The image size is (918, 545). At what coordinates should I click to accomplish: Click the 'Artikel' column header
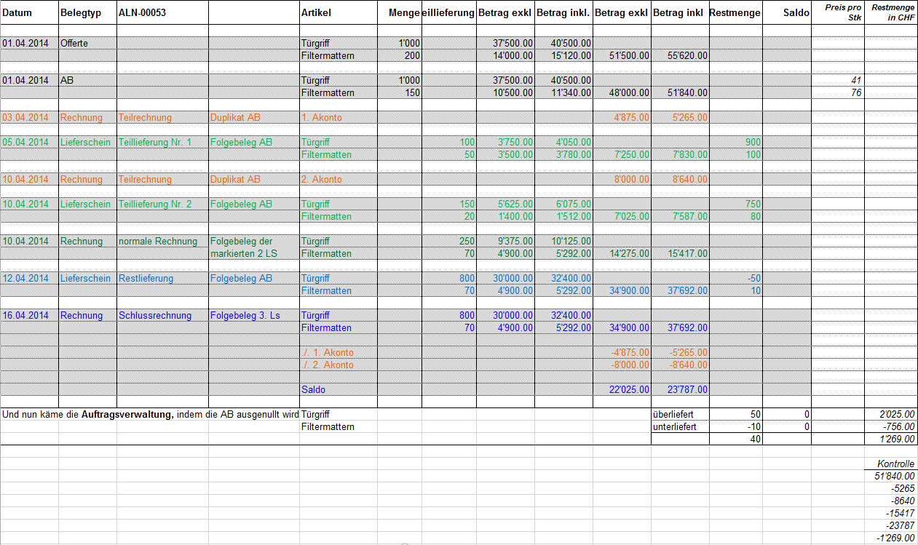[x=338, y=13]
